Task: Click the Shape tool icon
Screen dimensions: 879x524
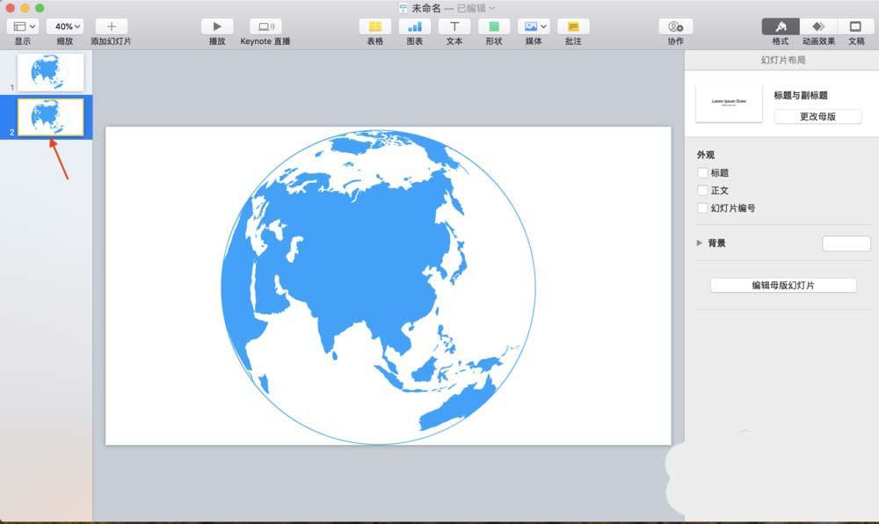Action: 493,29
